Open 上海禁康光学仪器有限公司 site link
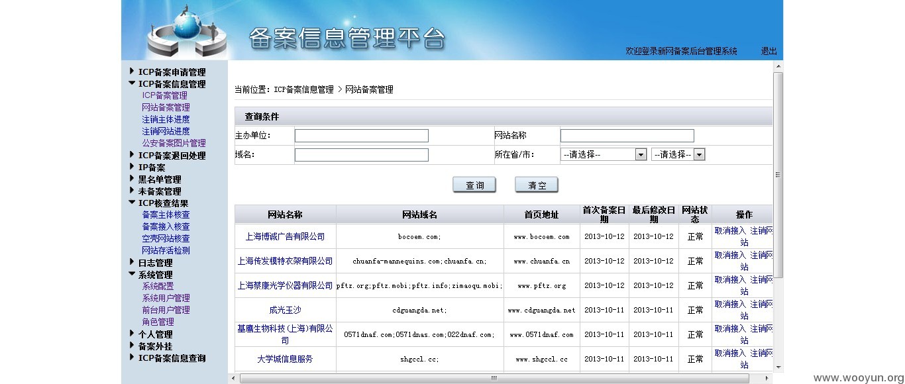This screenshot has width=905, height=384. point(285,285)
